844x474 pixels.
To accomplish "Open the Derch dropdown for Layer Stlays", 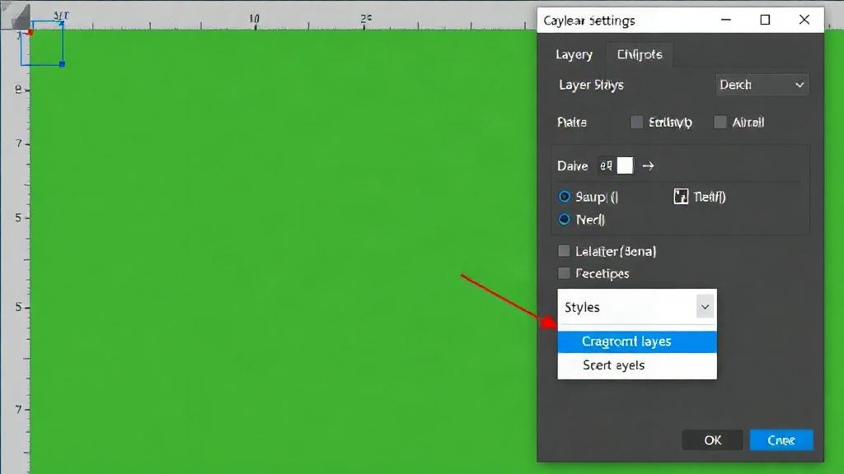I will pos(762,85).
